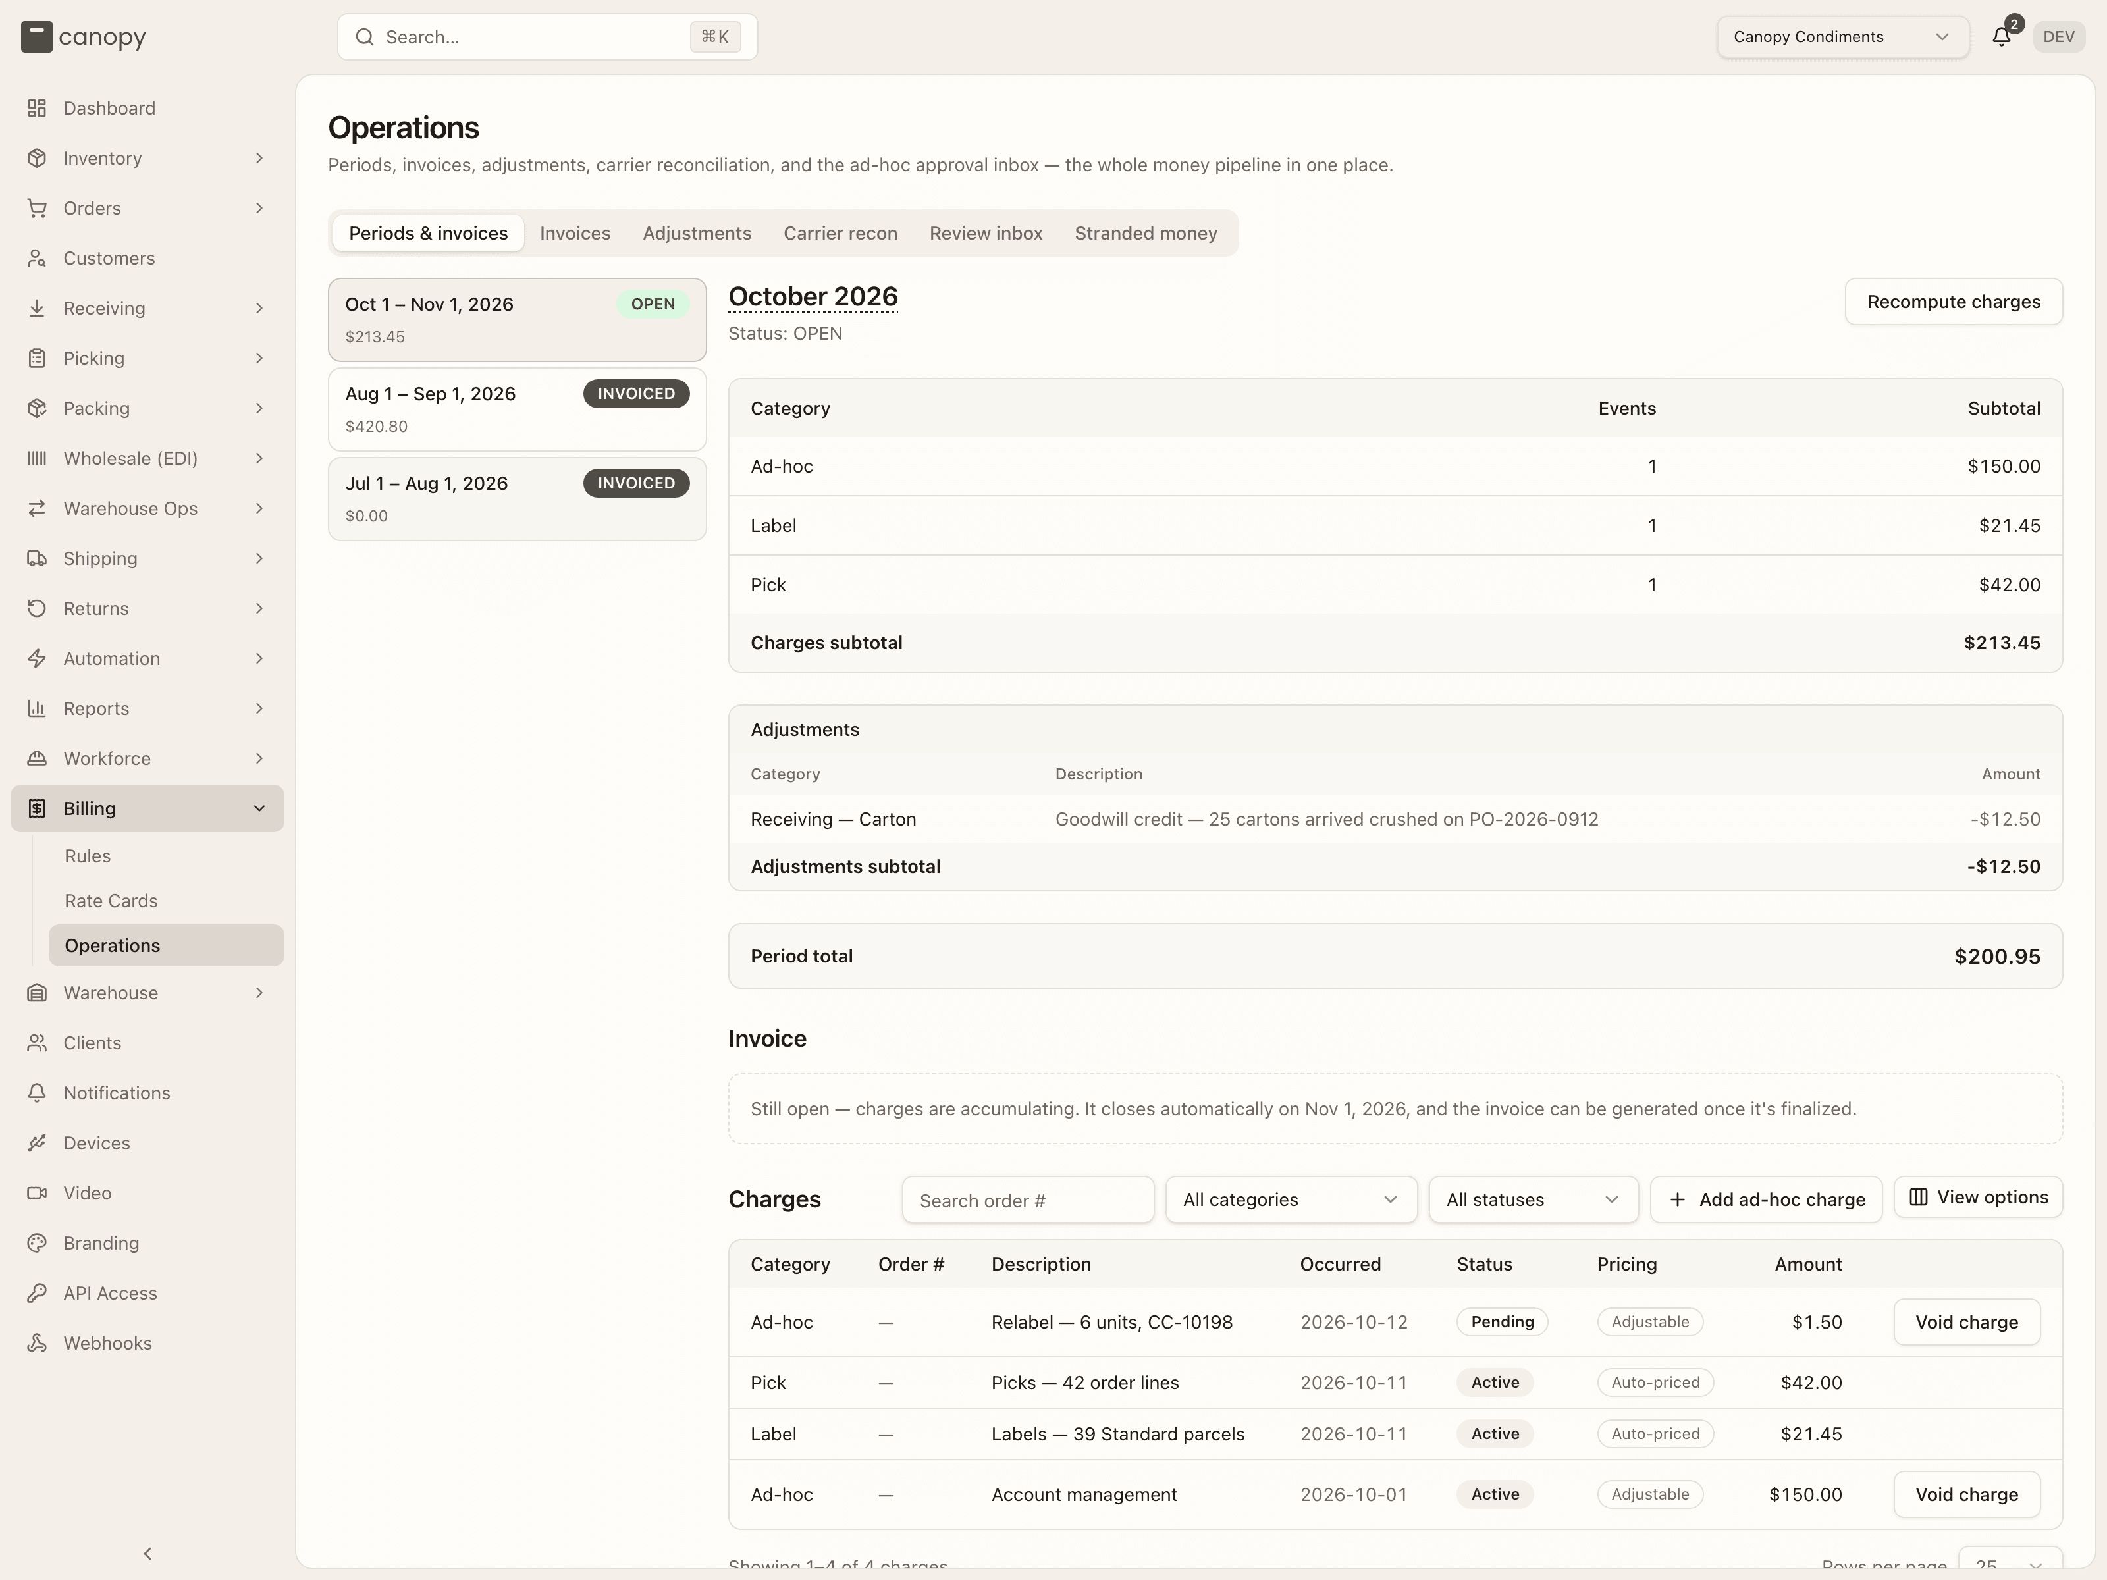Viewport: 2107px width, 1580px height.
Task: Expand the Orders menu chevron
Action: pos(259,207)
